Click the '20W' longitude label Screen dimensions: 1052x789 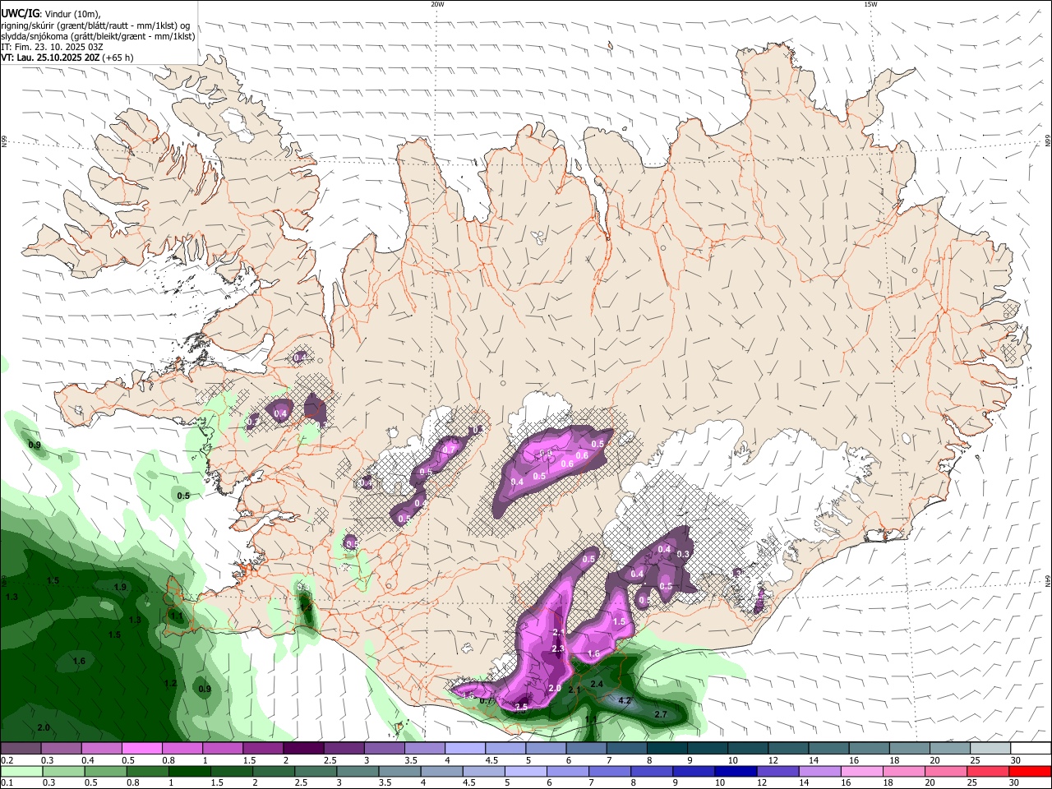437,4
